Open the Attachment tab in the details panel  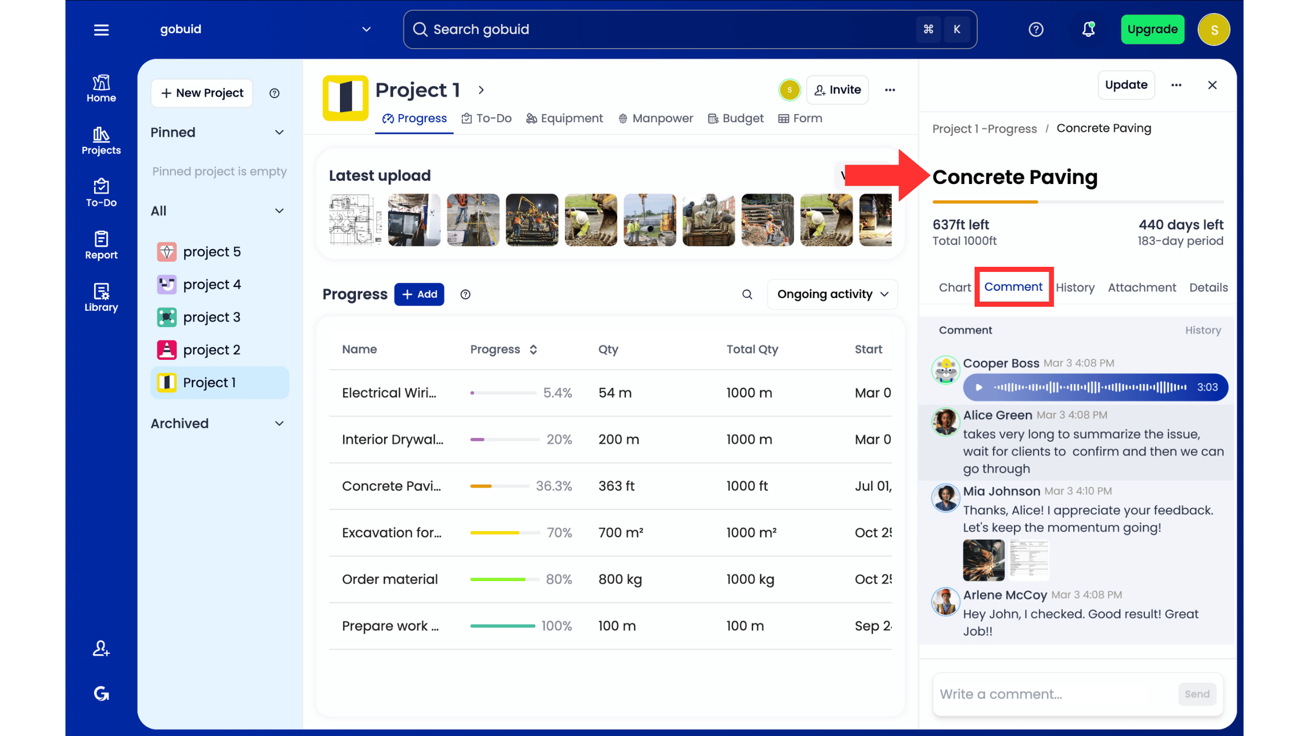coord(1141,288)
